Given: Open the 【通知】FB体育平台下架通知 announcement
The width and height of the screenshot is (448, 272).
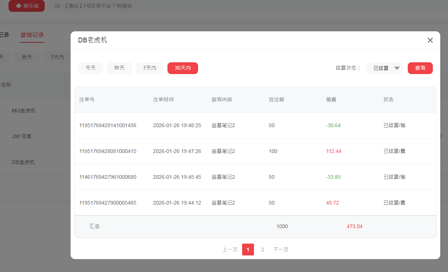Looking at the screenshot, I should tap(98, 6).
